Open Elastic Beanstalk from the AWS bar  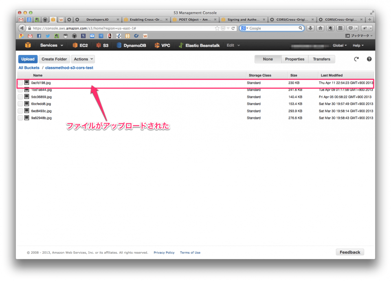pyautogui.click(x=199, y=45)
